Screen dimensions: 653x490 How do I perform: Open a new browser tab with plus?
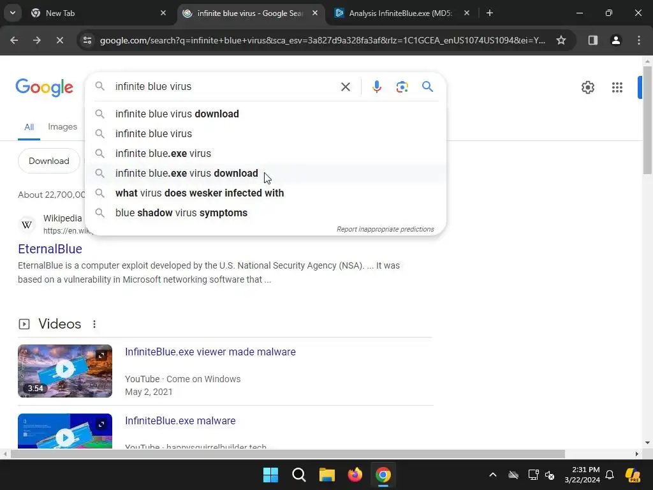pyautogui.click(x=490, y=13)
